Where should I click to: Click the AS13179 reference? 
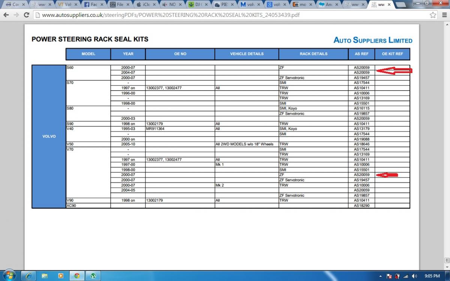pos(361,129)
